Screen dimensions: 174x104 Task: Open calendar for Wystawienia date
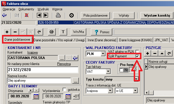pos(68,96)
